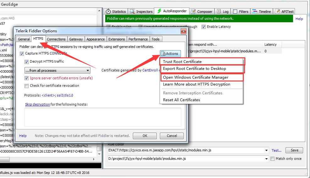The image size is (310, 178).
Task: Expand the response file path dropdown
Action: tap(266, 159)
